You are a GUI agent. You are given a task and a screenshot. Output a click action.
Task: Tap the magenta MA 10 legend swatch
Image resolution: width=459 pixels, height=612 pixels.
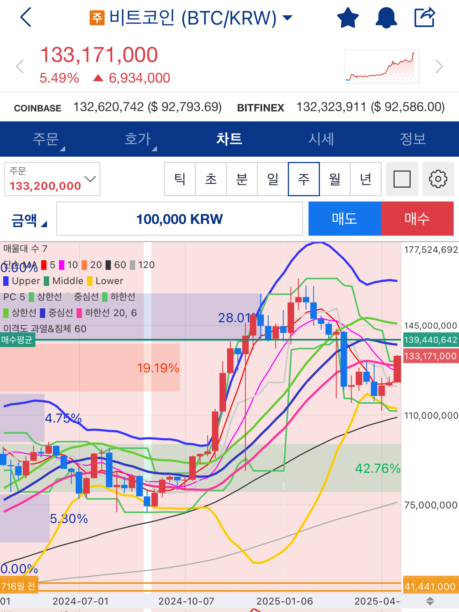click(62, 265)
